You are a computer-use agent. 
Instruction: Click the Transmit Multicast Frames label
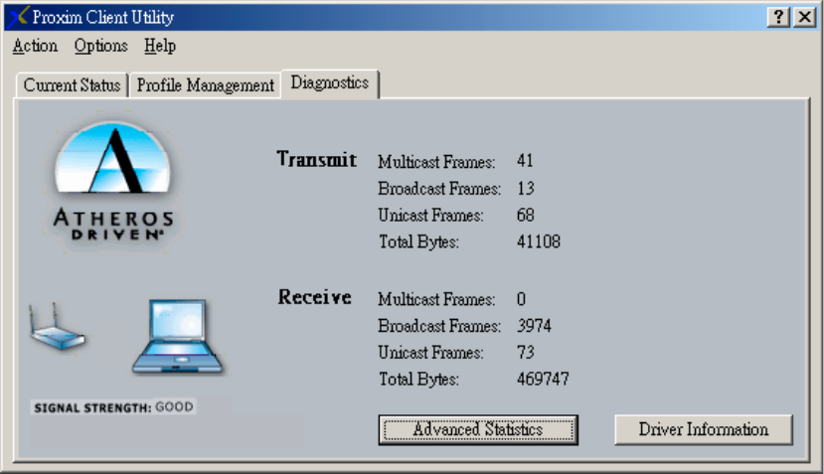[x=436, y=162]
